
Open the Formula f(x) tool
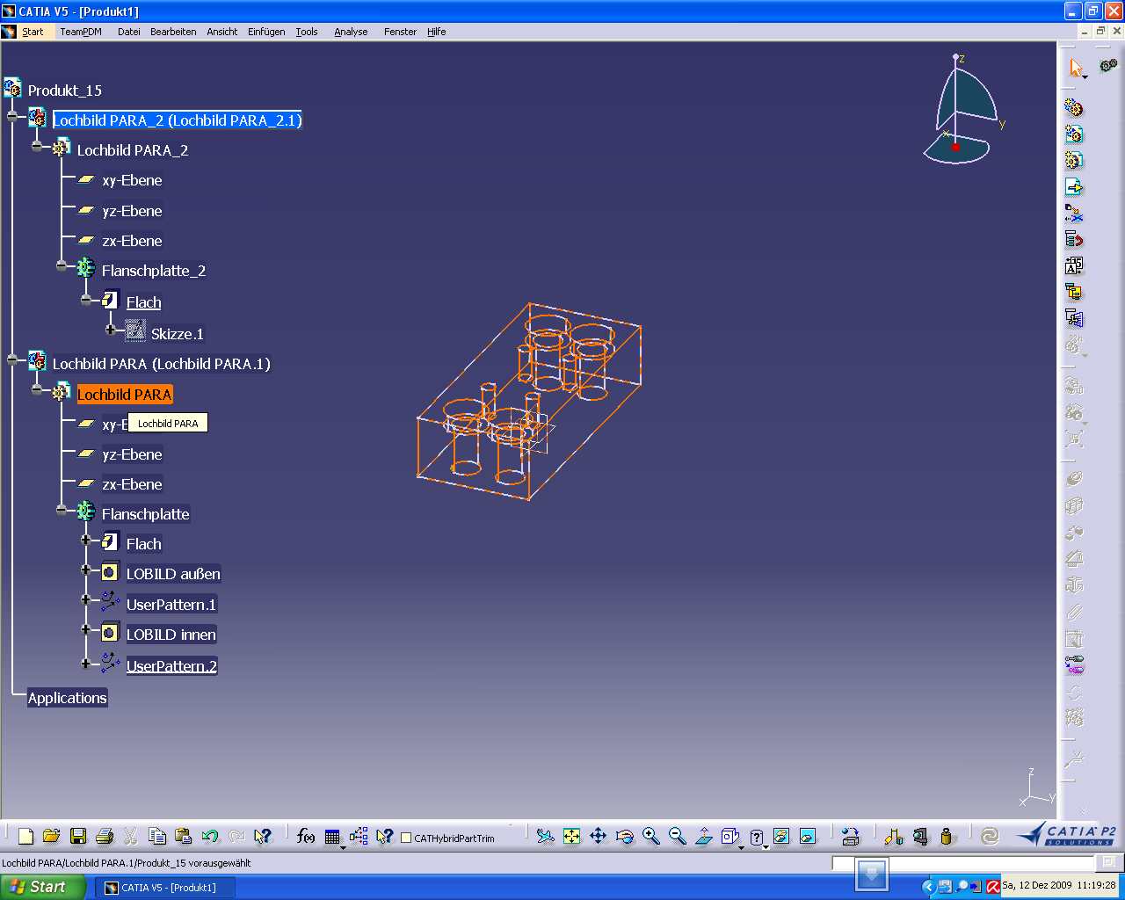point(306,837)
